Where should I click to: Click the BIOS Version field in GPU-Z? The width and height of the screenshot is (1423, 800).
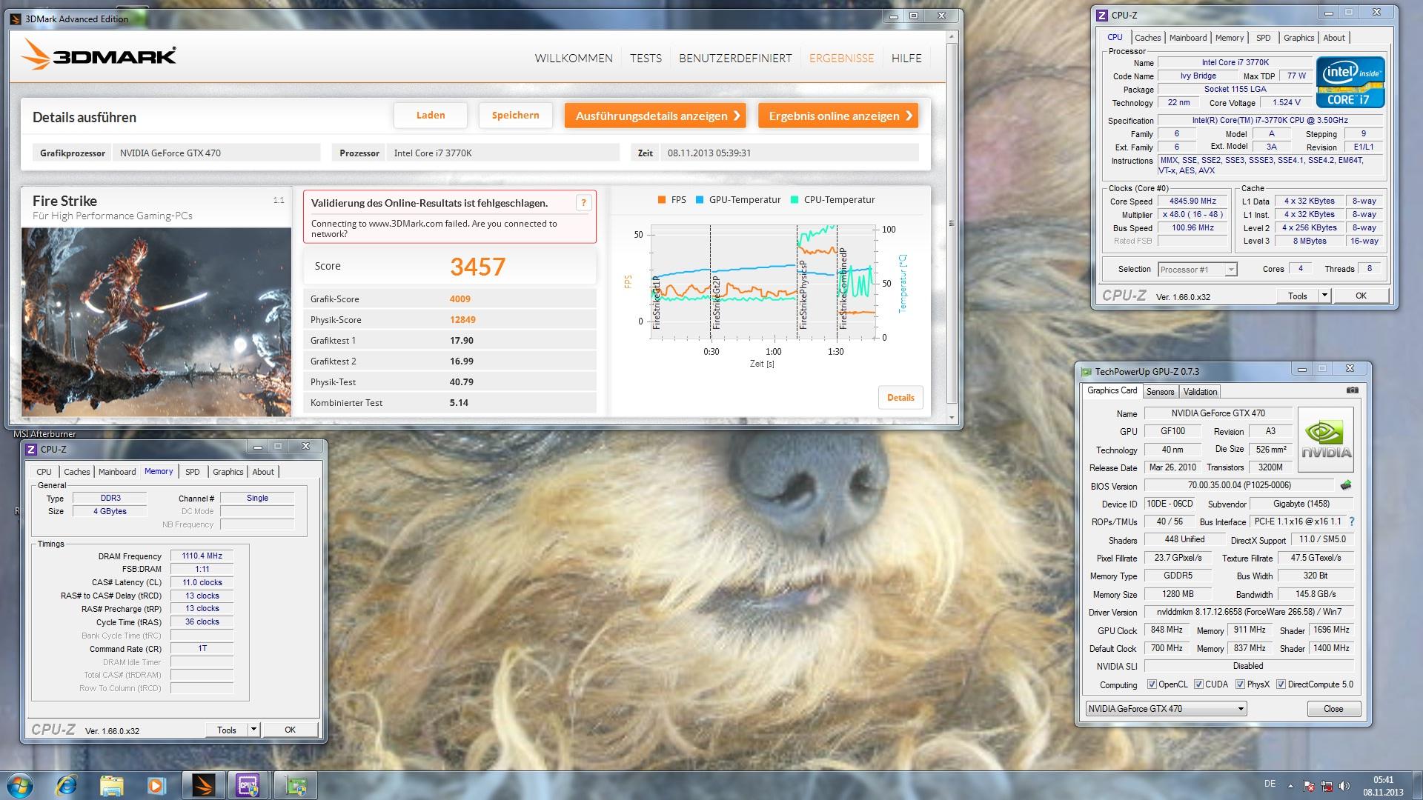[x=1241, y=485]
